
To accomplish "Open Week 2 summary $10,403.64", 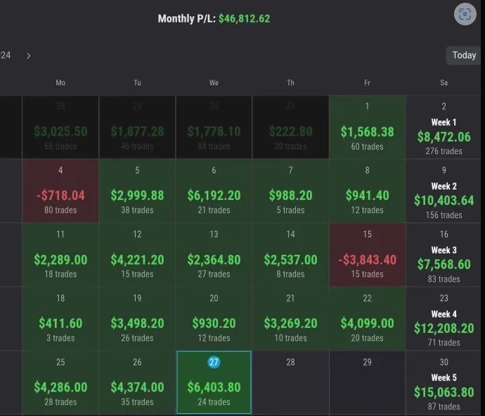I will [x=444, y=191].
